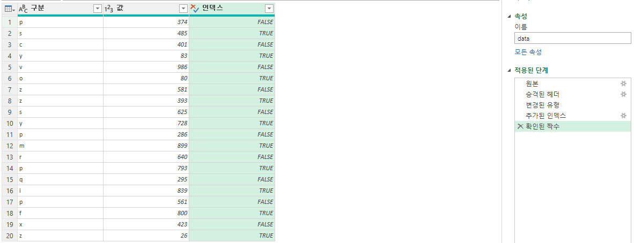This screenshot has height=243, width=634.
Task: Click the cell with value 728
Action: 146,123
